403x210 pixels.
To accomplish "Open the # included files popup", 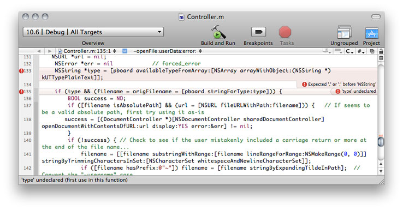I will point(361,51).
